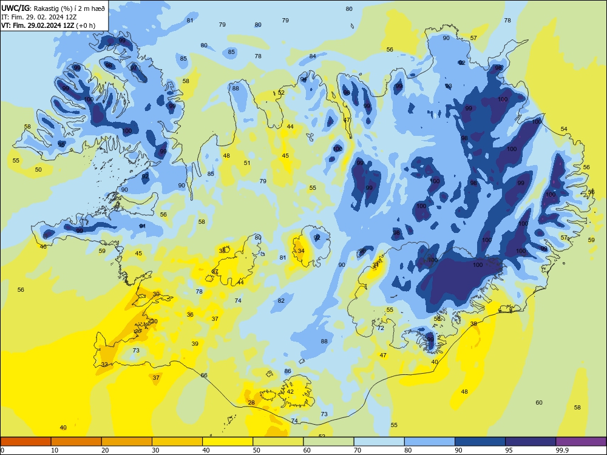Screen dimensions: 607x455
Task: Click the humidity value 97 on the map
Action: pos(134,68)
